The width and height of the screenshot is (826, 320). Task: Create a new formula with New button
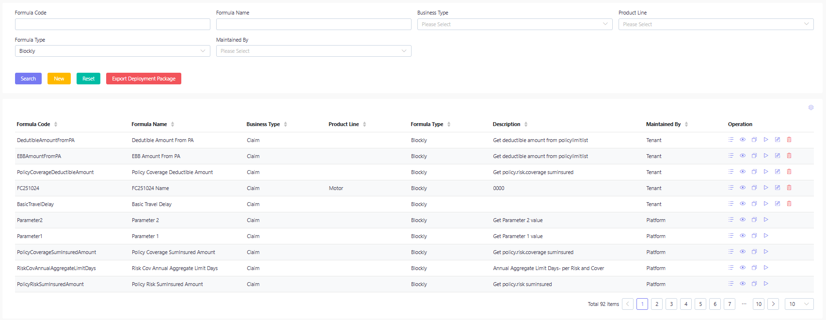point(59,79)
